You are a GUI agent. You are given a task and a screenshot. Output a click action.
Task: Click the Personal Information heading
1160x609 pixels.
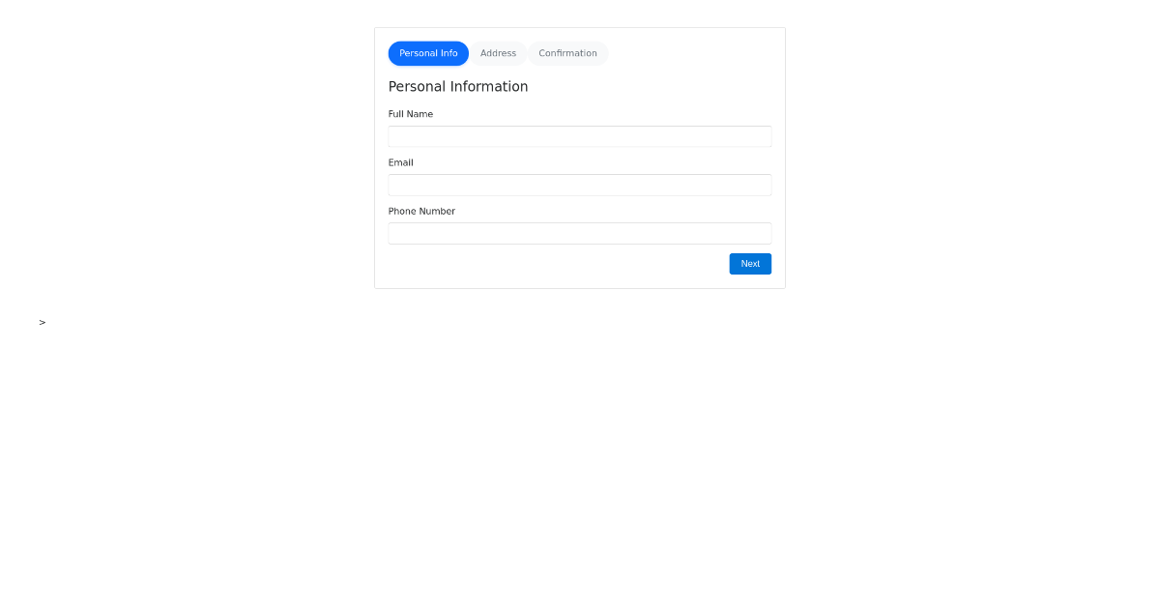tap(458, 86)
